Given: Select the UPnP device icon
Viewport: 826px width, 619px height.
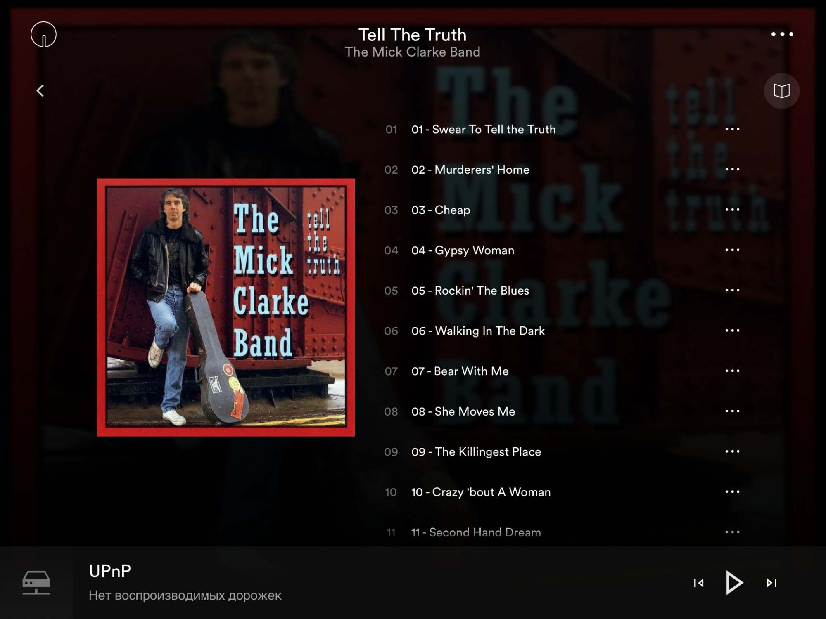Looking at the screenshot, I should (x=36, y=583).
